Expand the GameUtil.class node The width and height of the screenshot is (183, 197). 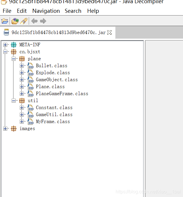[22, 115]
